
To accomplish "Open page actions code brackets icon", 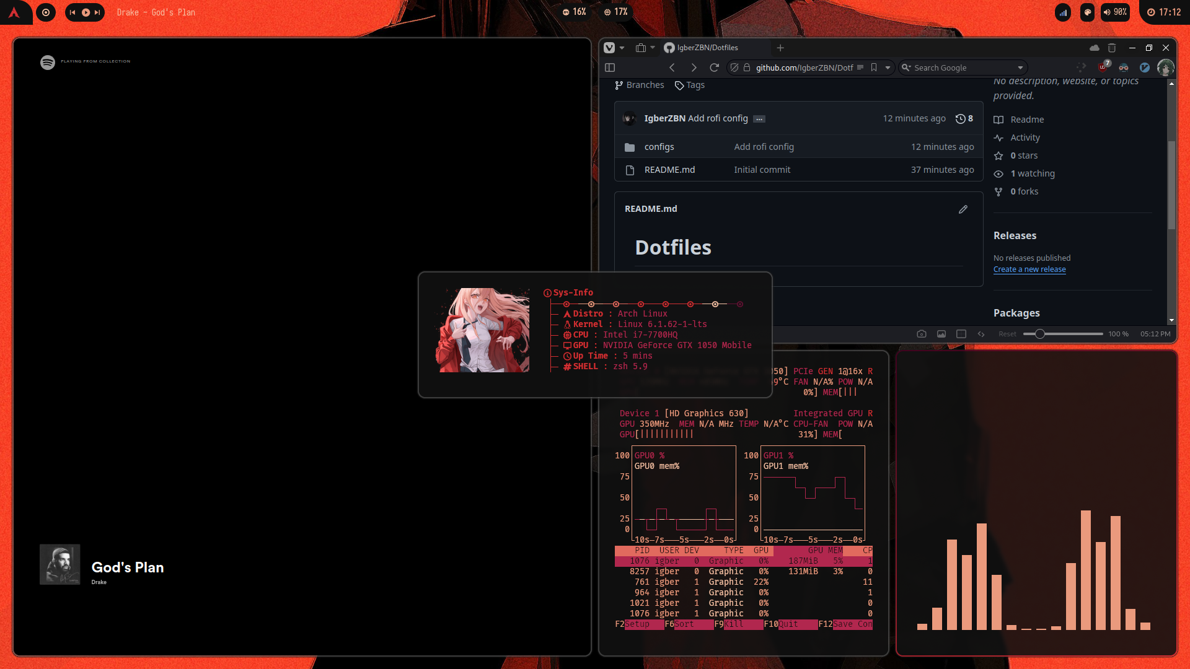I will click(x=981, y=334).
